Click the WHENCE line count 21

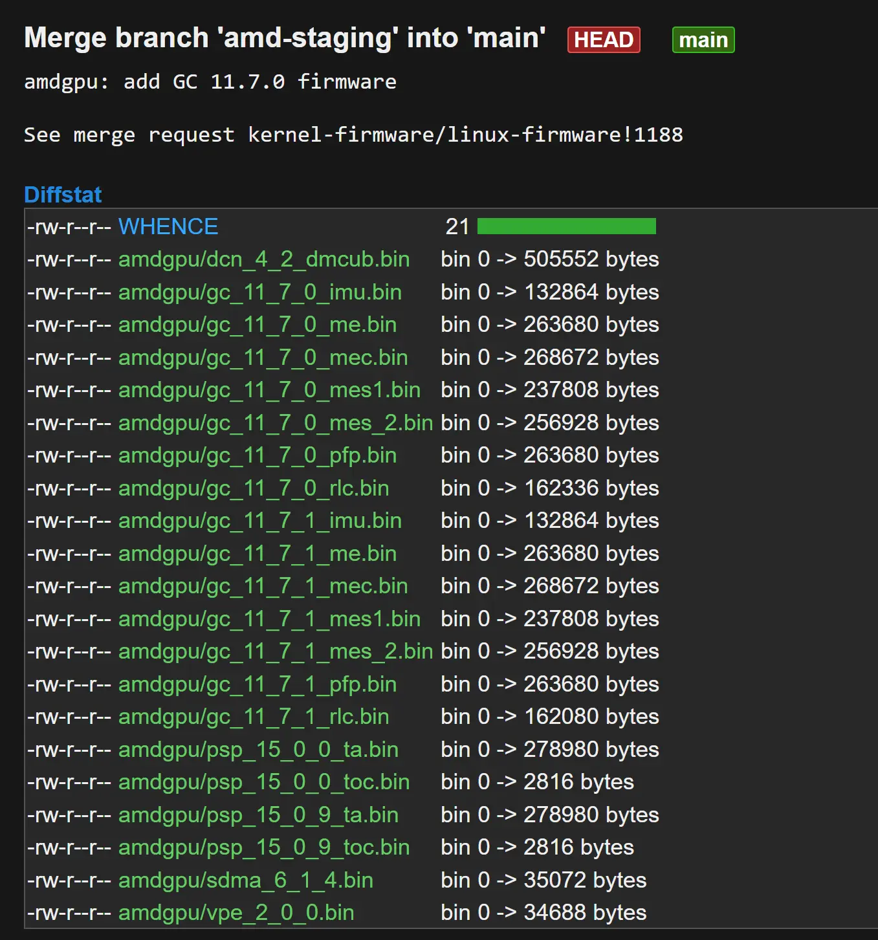pos(457,226)
